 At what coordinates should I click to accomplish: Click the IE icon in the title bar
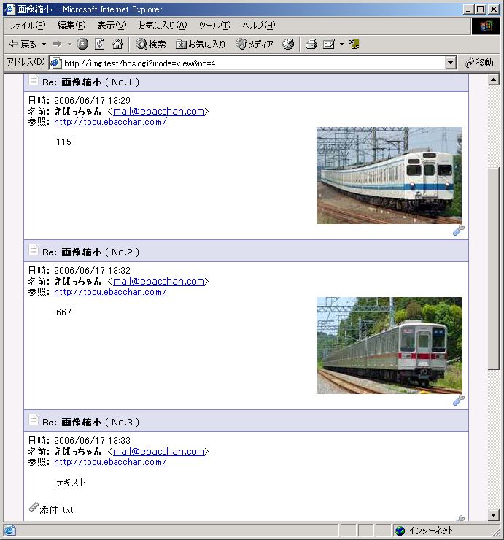point(9,9)
